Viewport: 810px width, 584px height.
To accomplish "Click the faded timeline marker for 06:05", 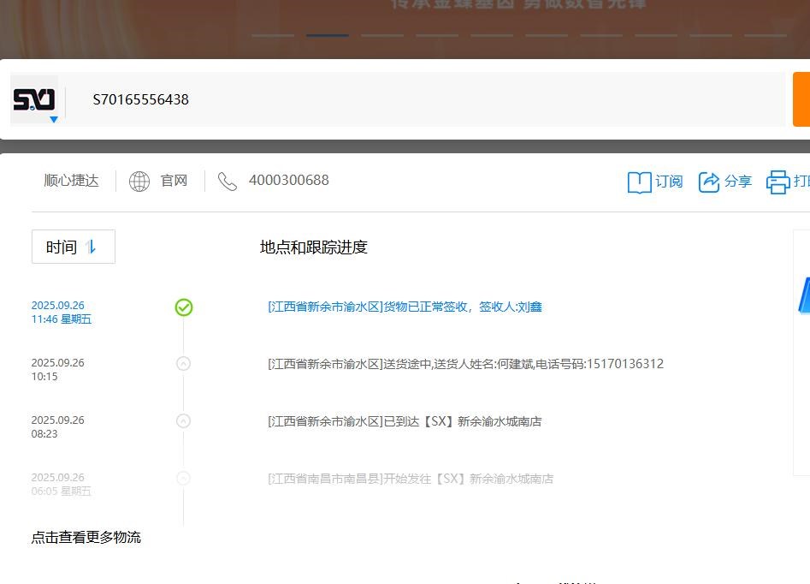I will click(183, 479).
